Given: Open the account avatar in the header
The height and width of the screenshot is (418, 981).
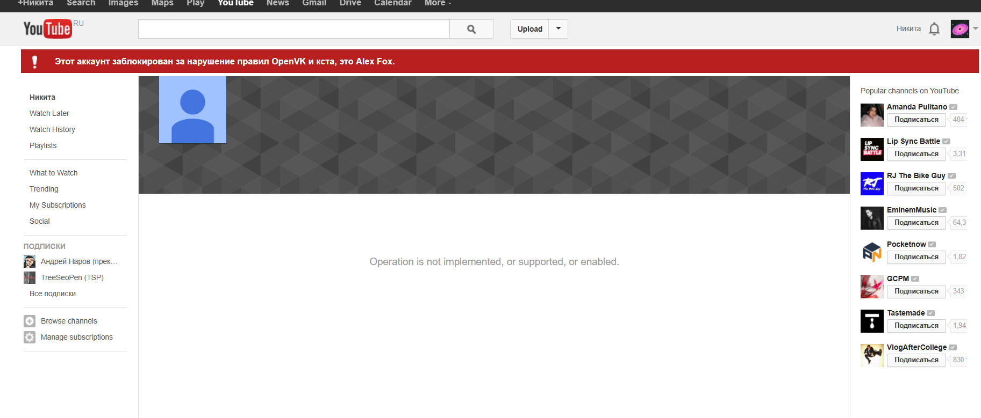Looking at the screenshot, I should (959, 29).
